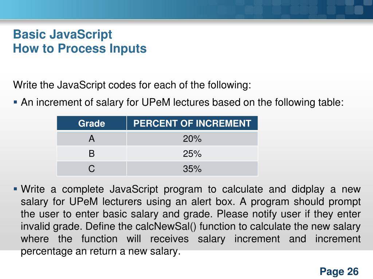The width and height of the screenshot is (373, 279).
Task: Click the second square bullet before 'Write a complete'
Action: (15, 189)
